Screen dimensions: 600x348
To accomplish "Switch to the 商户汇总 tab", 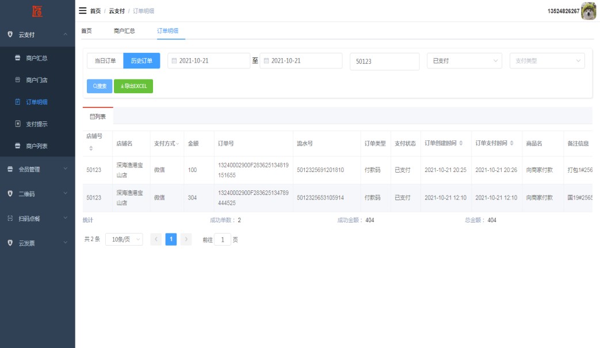I will pos(124,30).
